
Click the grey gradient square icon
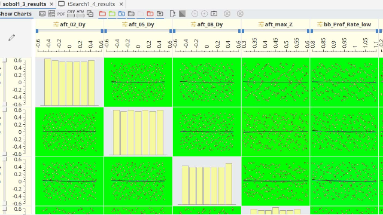[182, 14]
